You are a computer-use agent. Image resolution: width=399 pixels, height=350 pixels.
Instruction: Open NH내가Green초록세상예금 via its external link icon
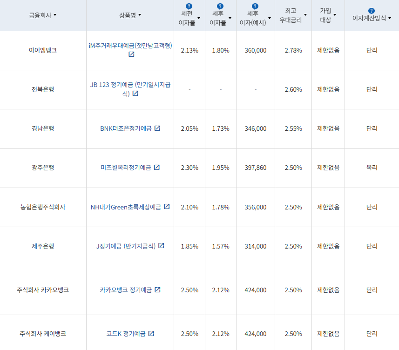168,207
